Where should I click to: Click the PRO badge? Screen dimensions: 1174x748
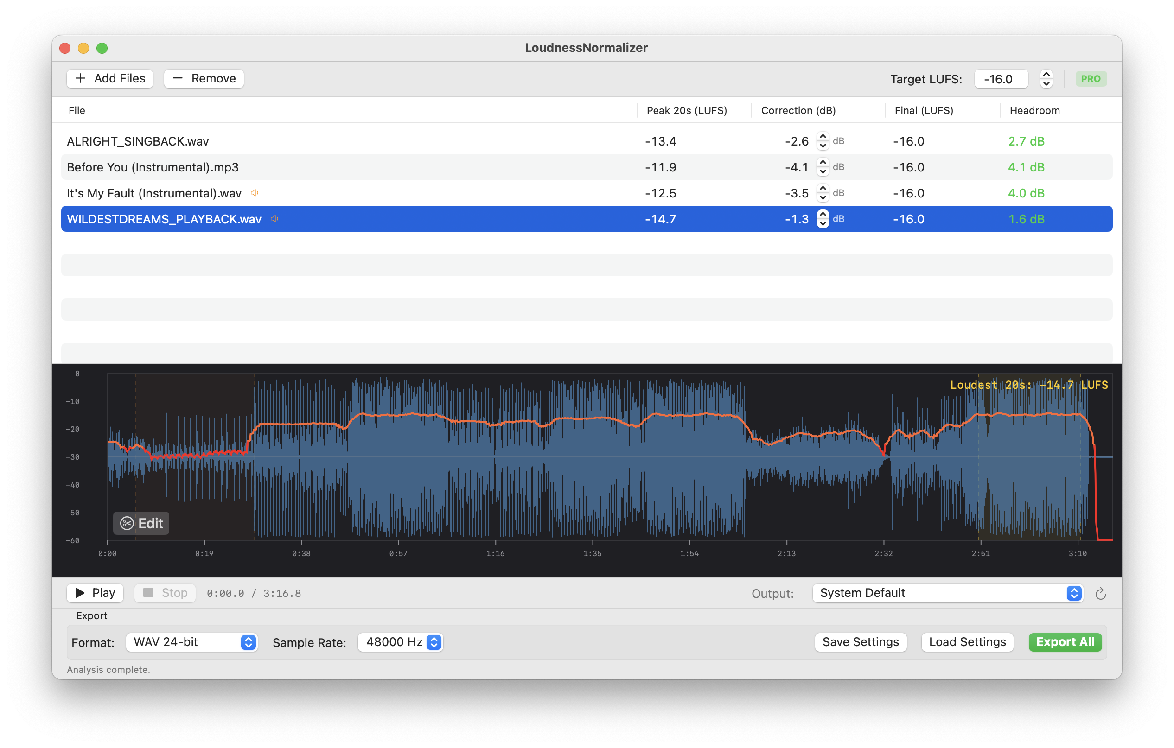[x=1091, y=79]
